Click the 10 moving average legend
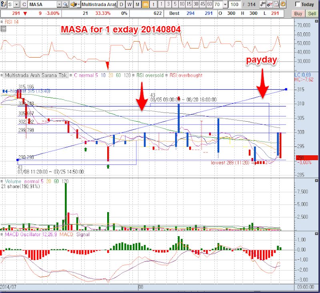 click(x=103, y=75)
